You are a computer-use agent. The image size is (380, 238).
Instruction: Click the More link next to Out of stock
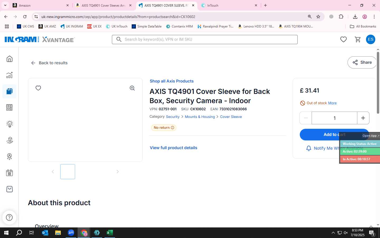click(x=332, y=103)
